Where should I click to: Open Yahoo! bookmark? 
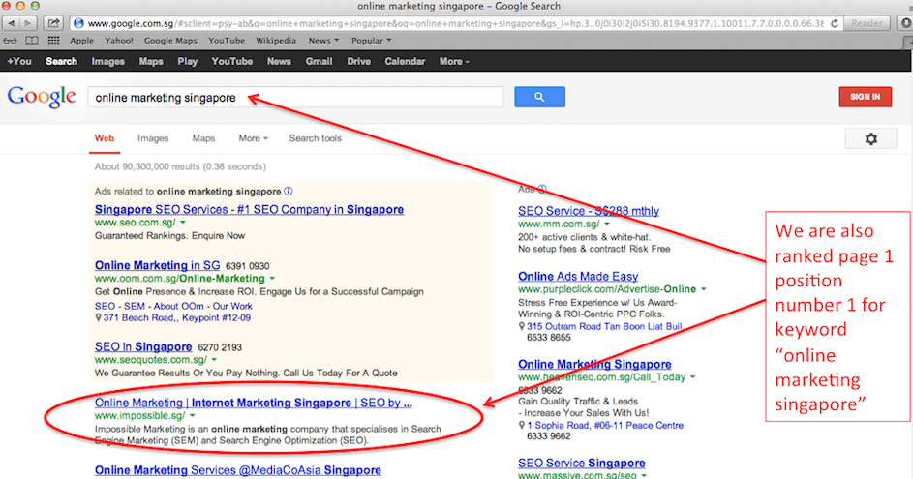[119, 41]
